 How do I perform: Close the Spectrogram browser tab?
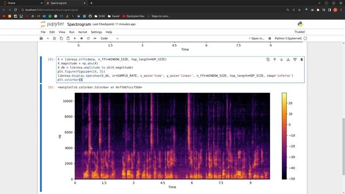click(85, 3)
